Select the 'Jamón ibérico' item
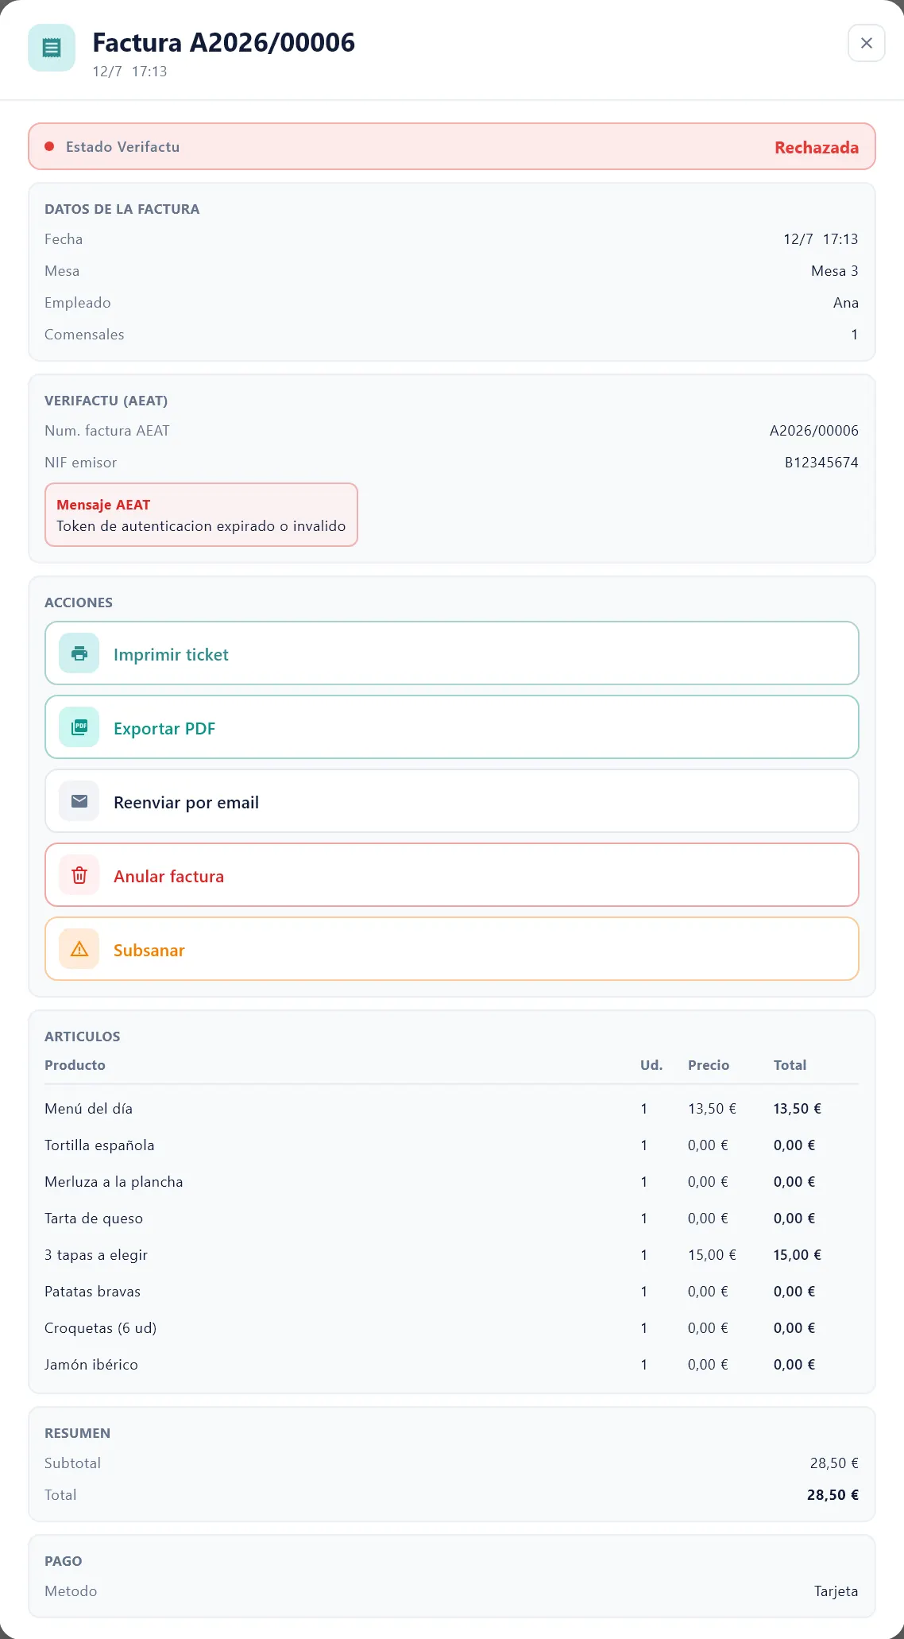The height and width of the screenshot is (1639, 904). (91, 1365)
